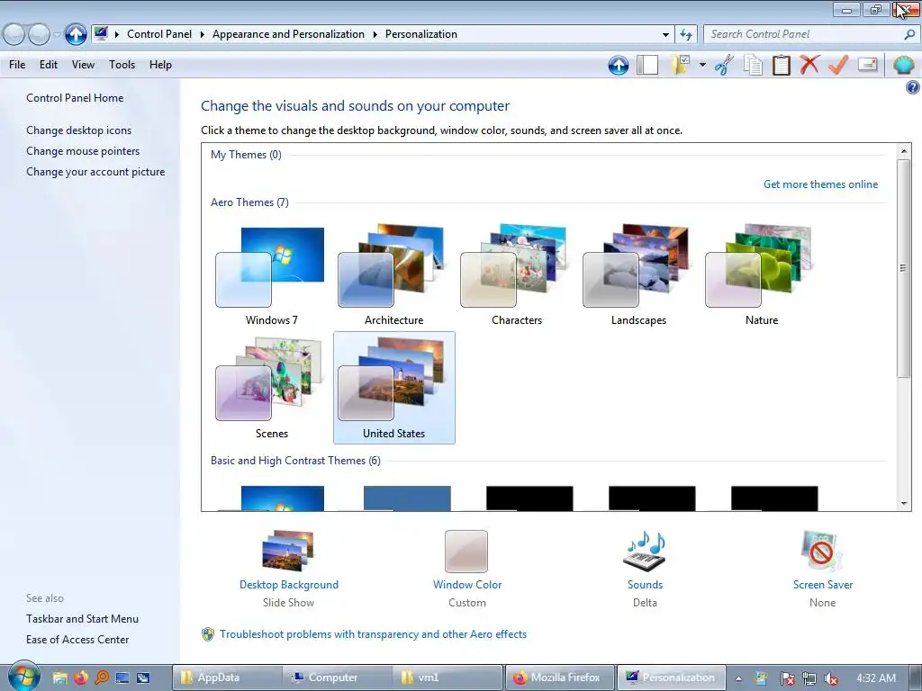This screenshot has width=922, height=691.
Task: Select the Landscapes theme
Action: pos(638,275)
